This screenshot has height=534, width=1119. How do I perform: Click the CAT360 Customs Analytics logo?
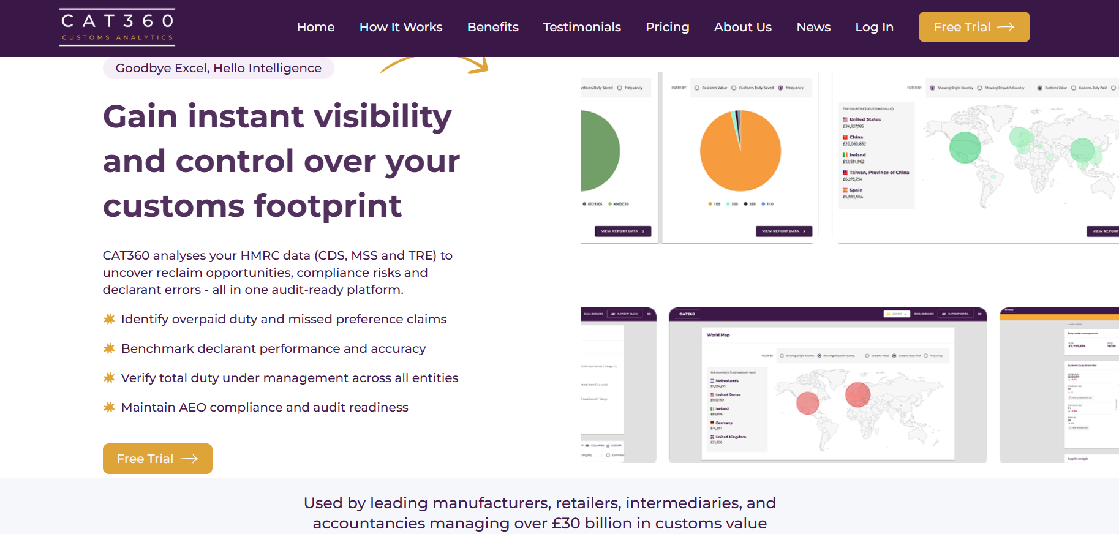pyautogui.click(x=117, y=27)
